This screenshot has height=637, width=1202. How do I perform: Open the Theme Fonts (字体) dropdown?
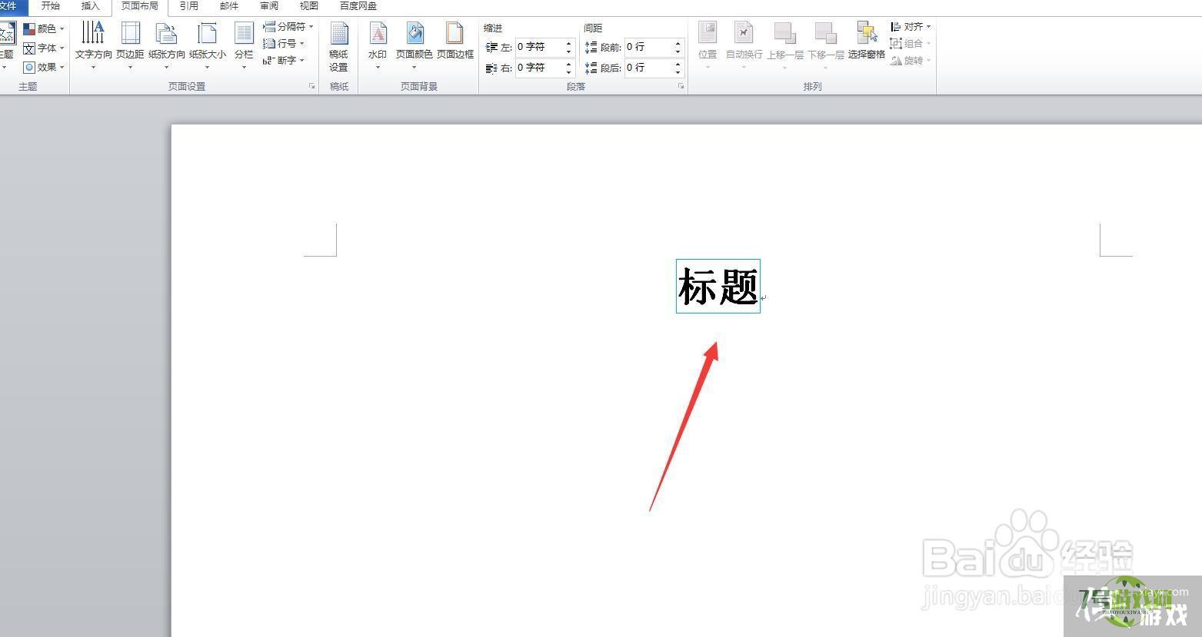[44, 48]
